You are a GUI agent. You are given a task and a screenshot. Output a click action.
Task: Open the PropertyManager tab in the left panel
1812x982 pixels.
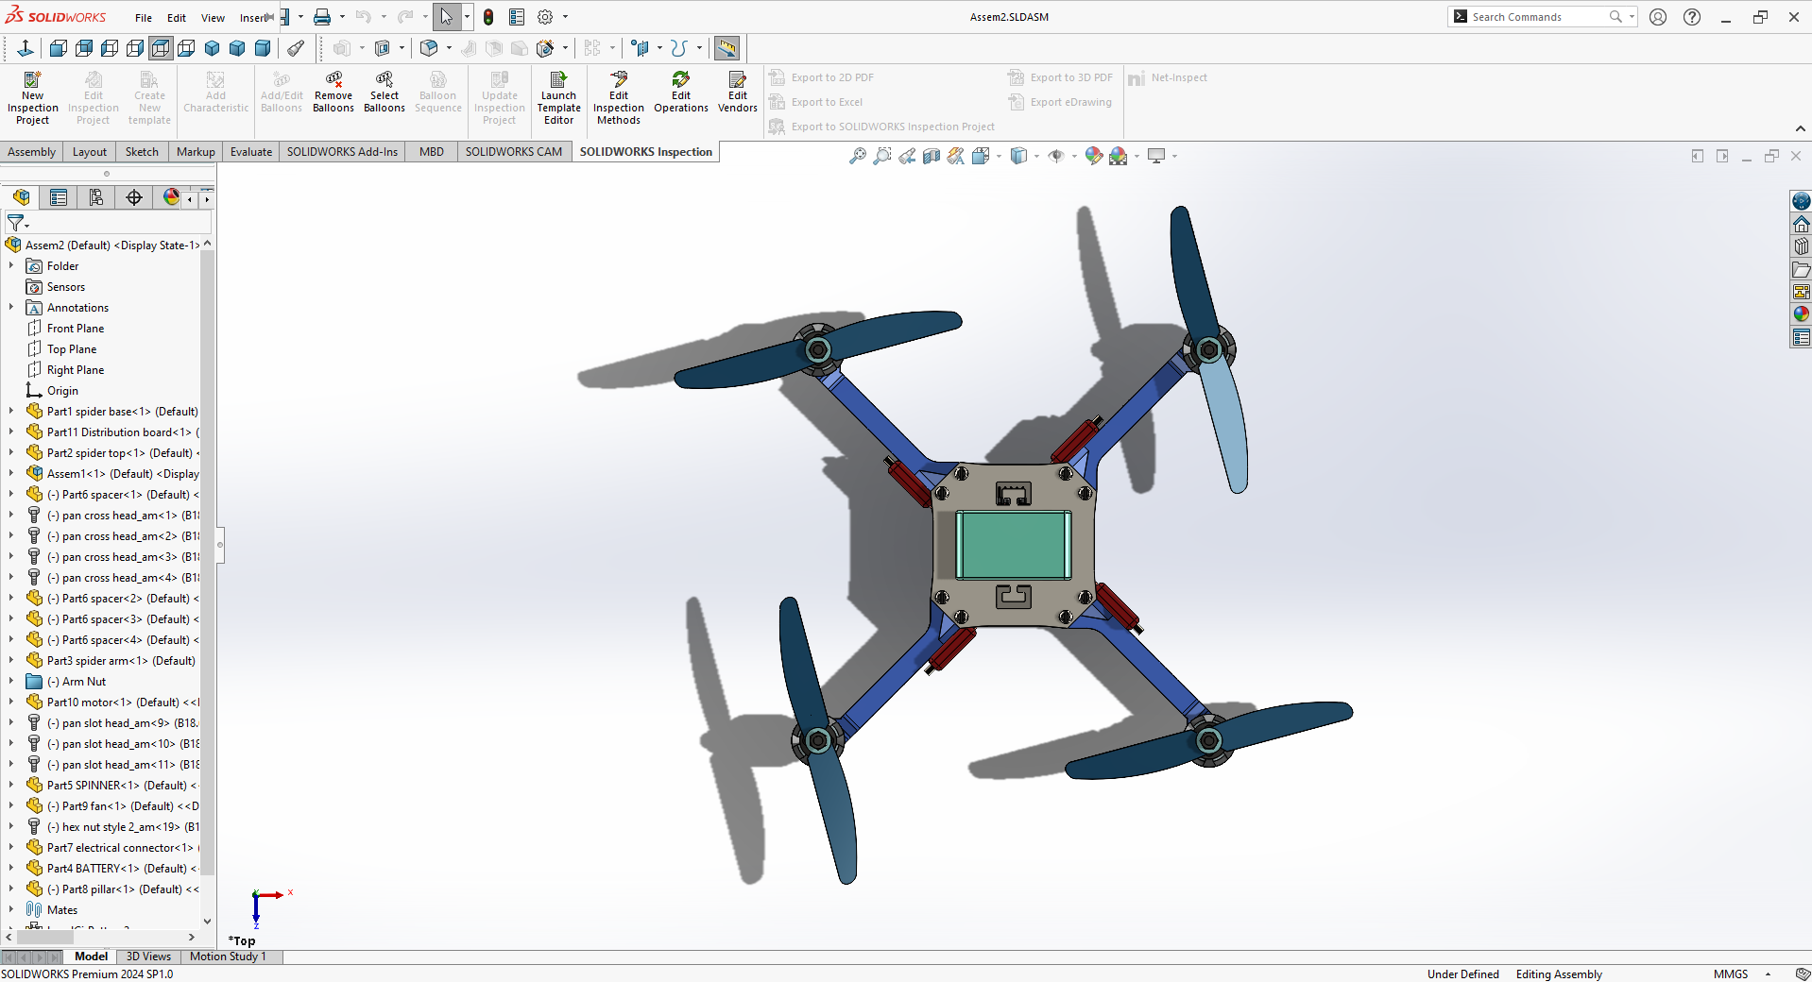click(59, 197)
